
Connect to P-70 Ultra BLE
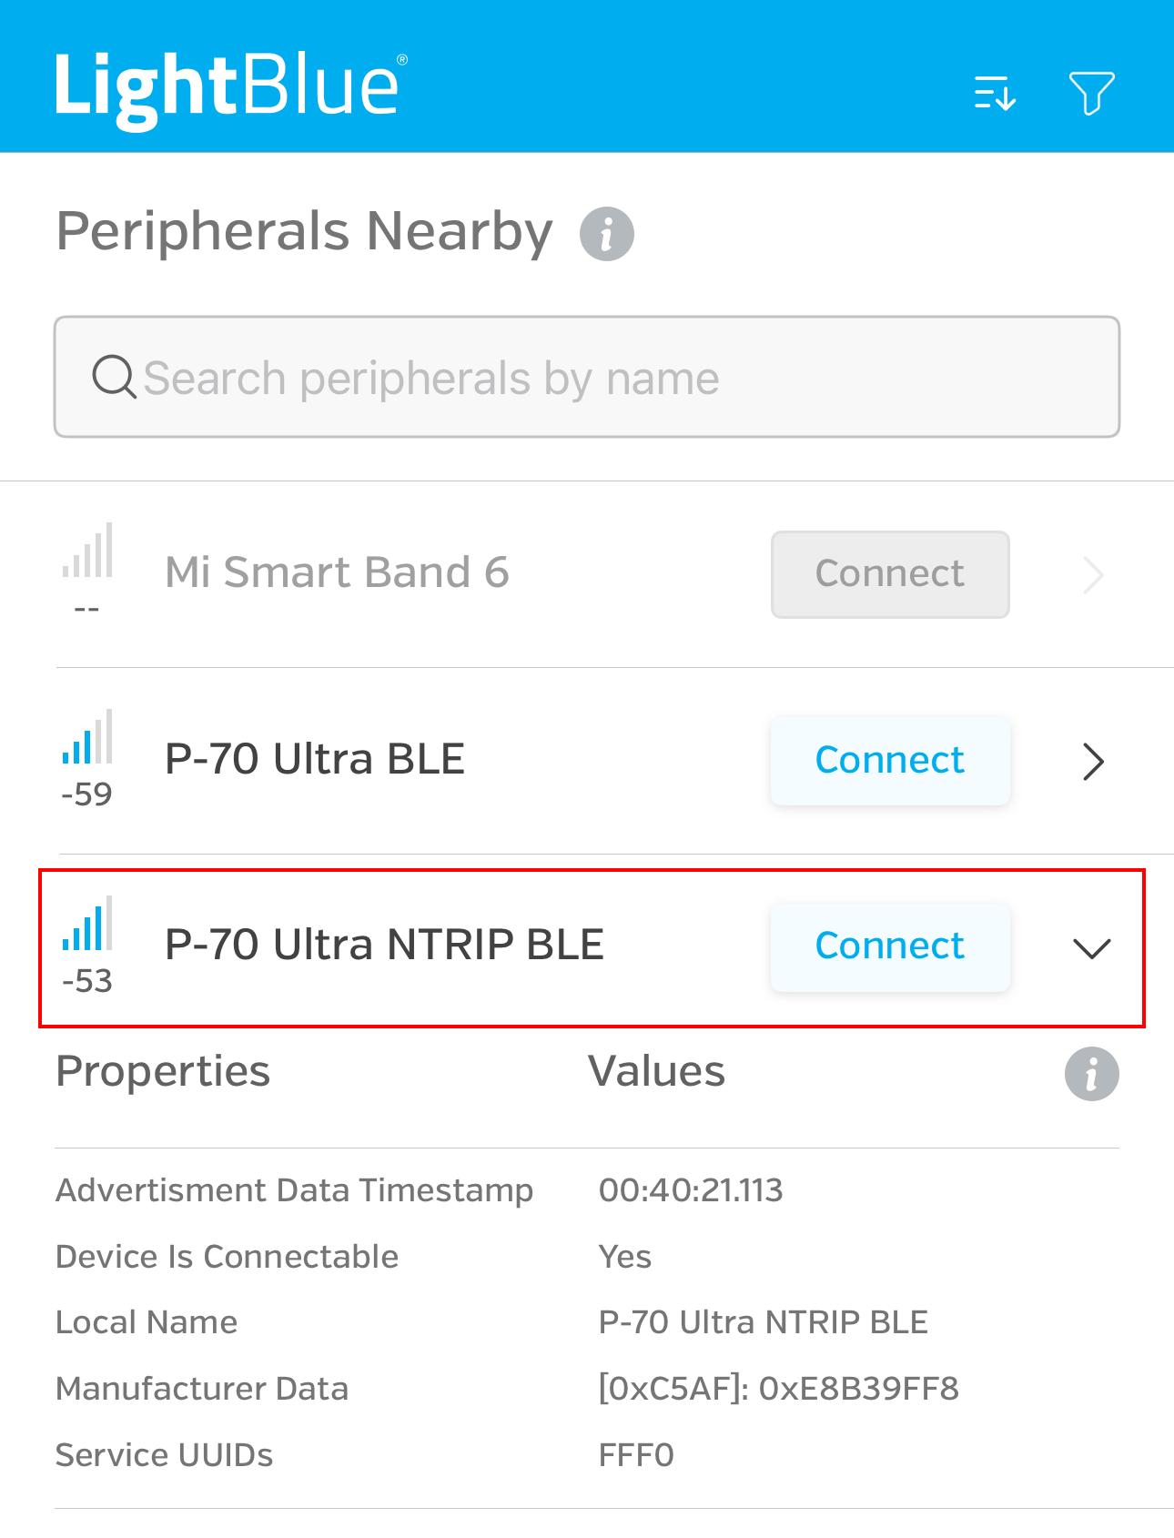tap(889, 761)
